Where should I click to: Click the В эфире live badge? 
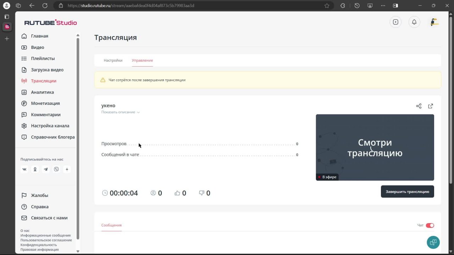tap(327, 177)
